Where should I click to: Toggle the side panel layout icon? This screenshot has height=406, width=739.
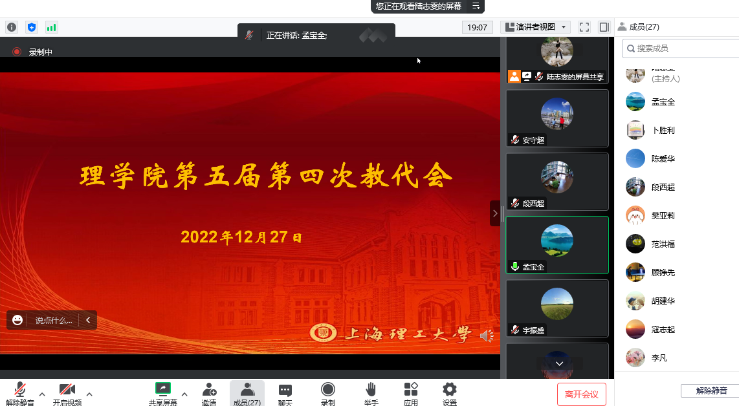(604, 27)
